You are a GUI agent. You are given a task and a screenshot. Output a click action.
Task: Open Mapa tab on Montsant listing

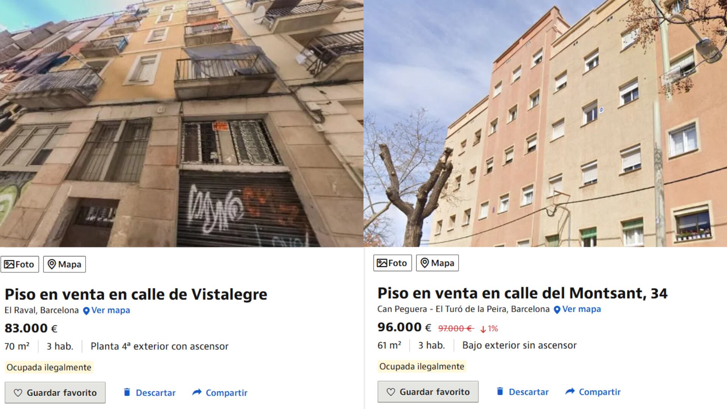click(437, 263)
